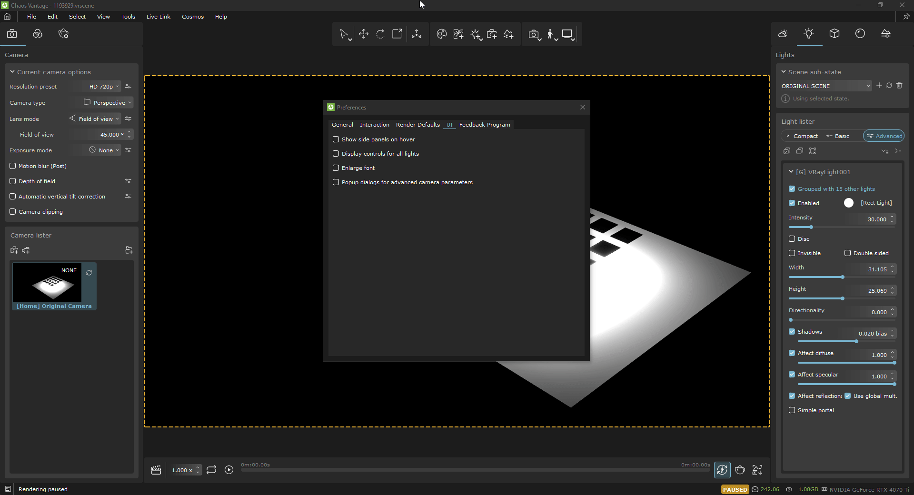
Task: Open the Live Link menu
Action: [x=159, y=17]
